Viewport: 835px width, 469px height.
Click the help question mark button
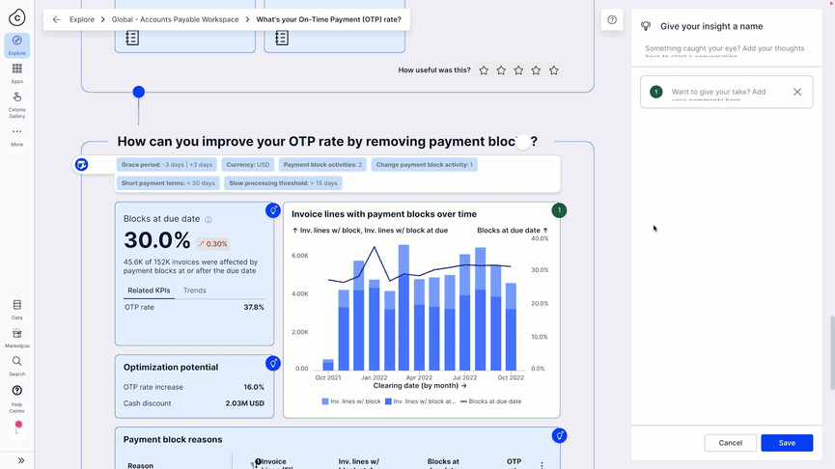[612, 19]
